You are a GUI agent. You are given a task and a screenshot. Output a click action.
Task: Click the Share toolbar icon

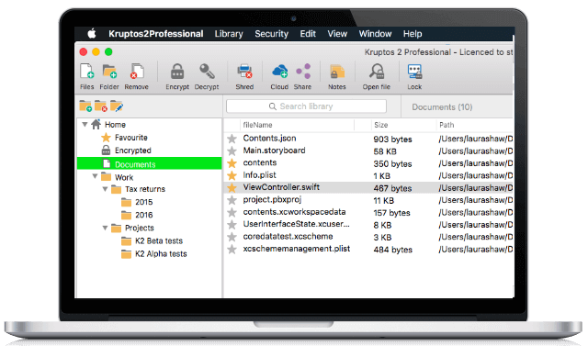(x=303, y=72)
